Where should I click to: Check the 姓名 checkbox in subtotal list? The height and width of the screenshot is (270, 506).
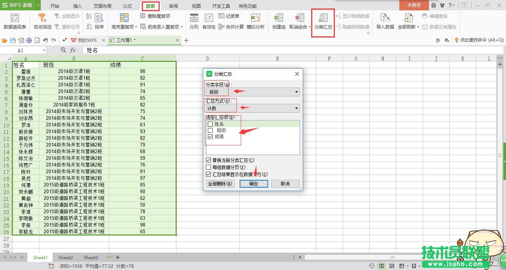point(210,124)
